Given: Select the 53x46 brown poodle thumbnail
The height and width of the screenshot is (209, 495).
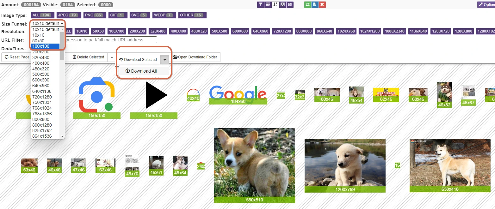Looking at the screenshot, I should [29, 166].
